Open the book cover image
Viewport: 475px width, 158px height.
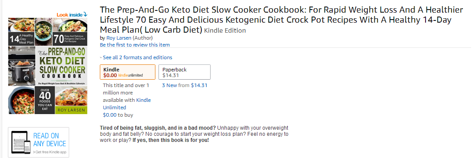coord(48,66)
